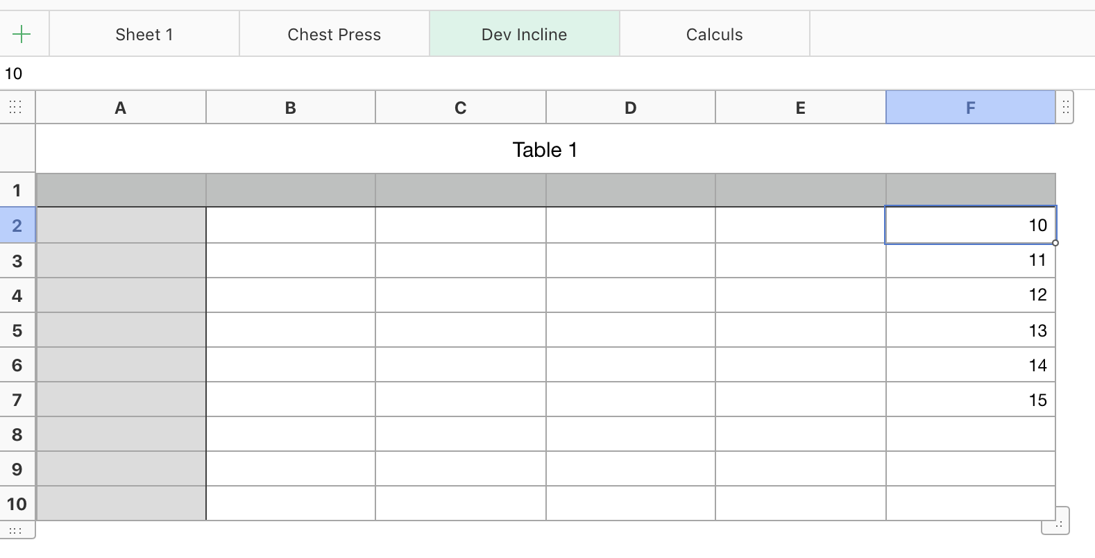This screenshot has width=1095, height=558.
Task: Select column C header
Action: 461,108
